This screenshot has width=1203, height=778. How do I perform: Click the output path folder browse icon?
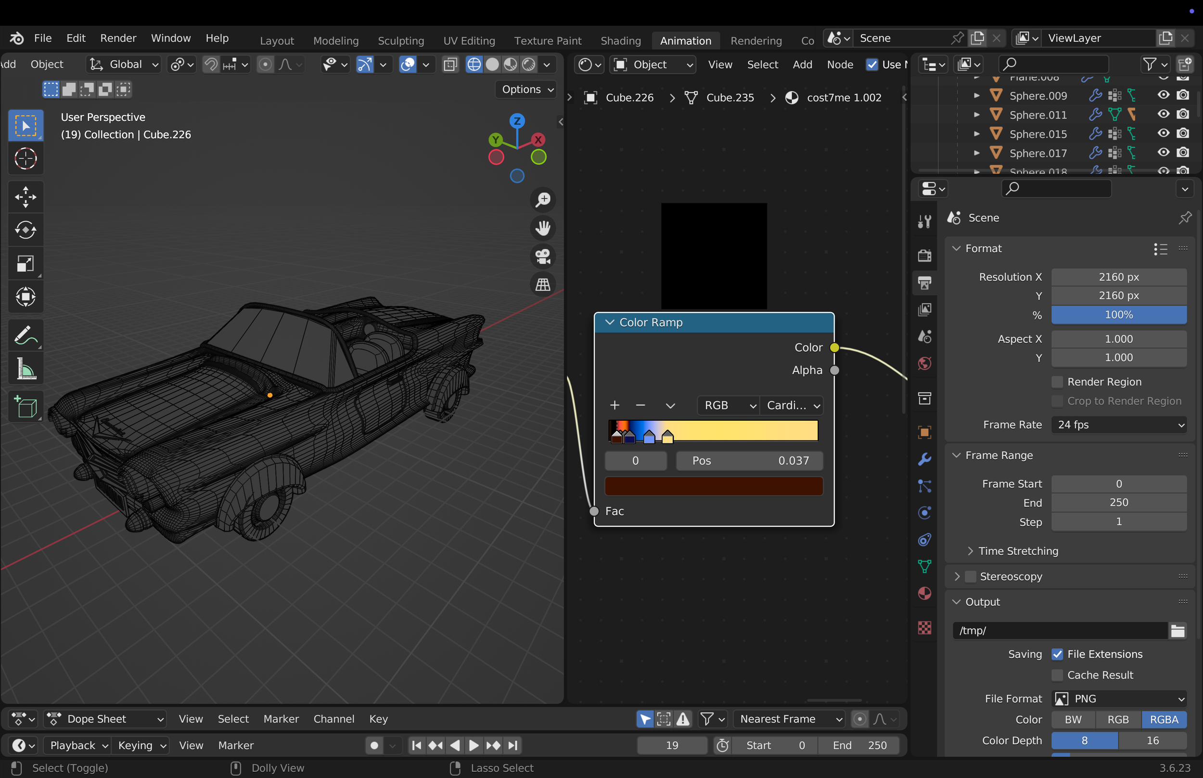coord(1178,631)
